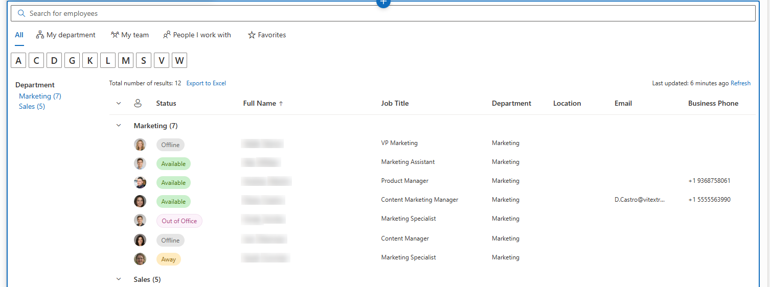Click phone number +1 9368758061
The image size is (770, 287).
coord(709,181)
